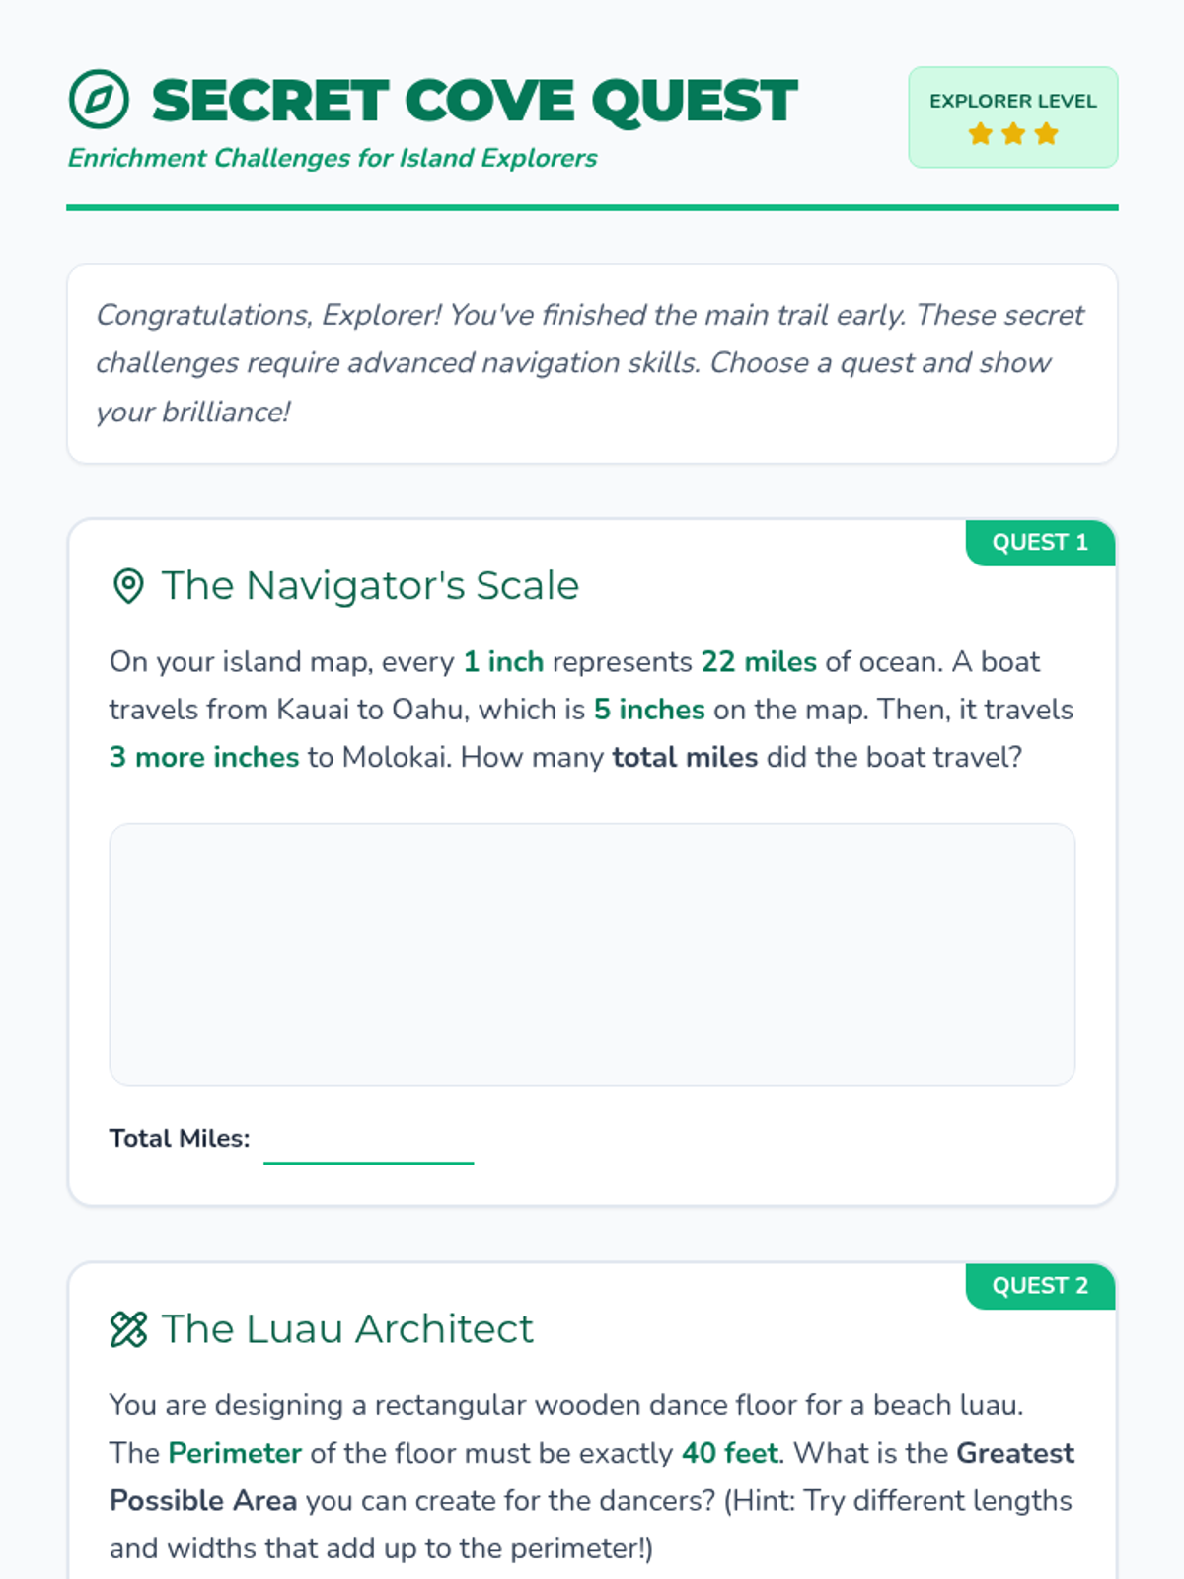Click the highlighted '5 inches' text
1184x1579 pixels.
point(649,710)
